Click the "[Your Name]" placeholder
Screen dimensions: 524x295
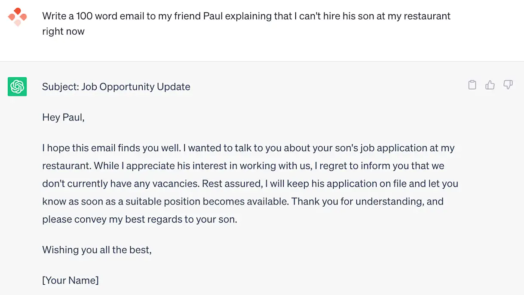point(70,280)
